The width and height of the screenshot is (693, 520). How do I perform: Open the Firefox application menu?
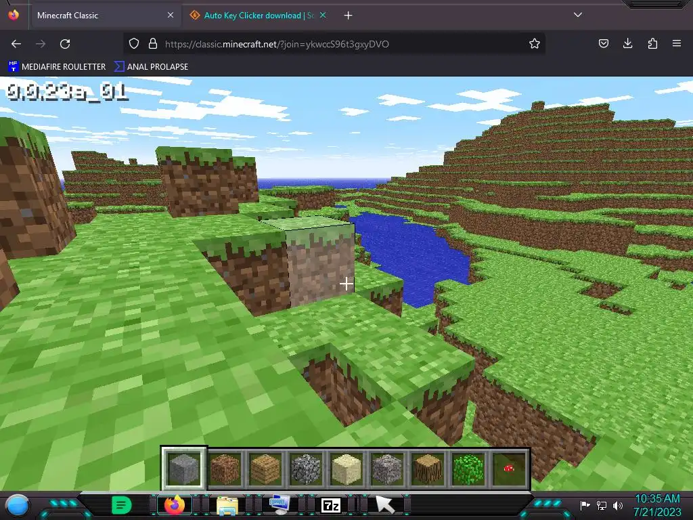pos(677,43)
